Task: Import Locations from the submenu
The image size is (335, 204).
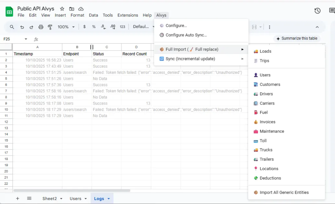Action: (x=287, y=169)
